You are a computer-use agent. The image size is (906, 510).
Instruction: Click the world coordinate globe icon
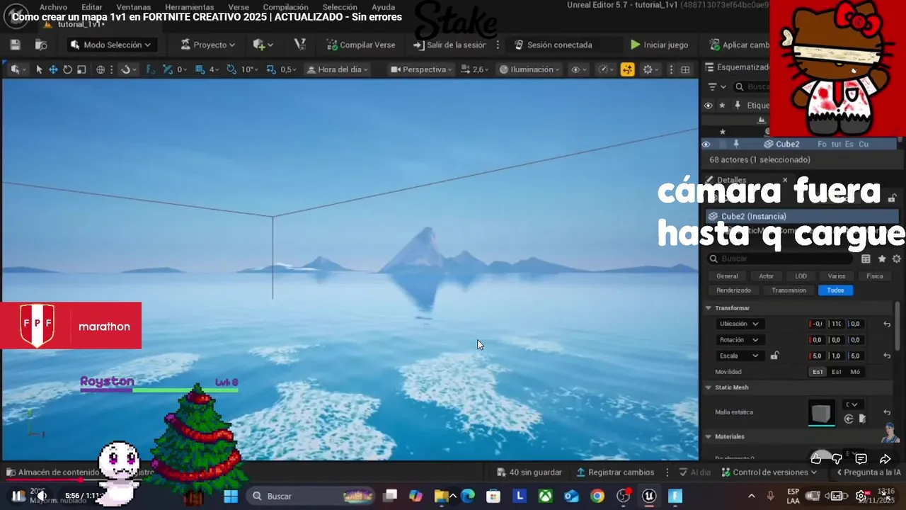(x=101, y=69)
